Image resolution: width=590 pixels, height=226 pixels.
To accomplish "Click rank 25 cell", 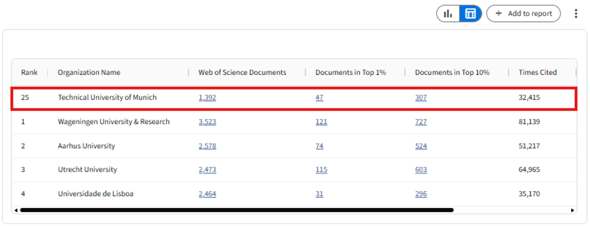I will point(25,98).
